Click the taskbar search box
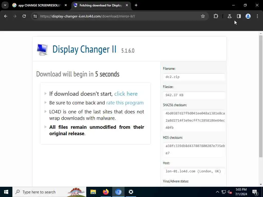Screen dimensions: 263x197 click(49, 192)
